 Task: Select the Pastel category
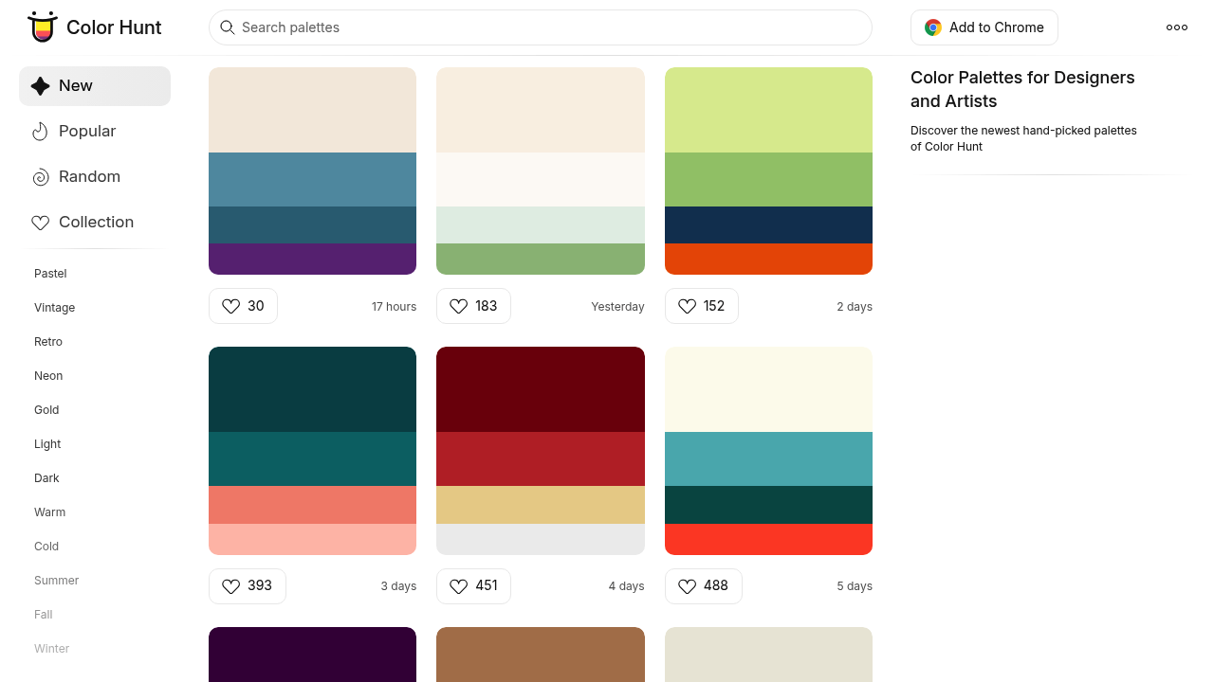pyautogui.click(x=50, y=274)
